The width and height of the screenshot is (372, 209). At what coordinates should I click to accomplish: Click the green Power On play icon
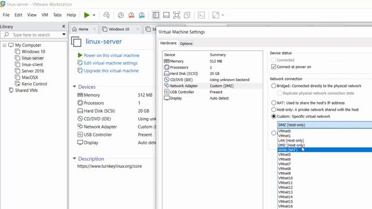tap(87, 15)
